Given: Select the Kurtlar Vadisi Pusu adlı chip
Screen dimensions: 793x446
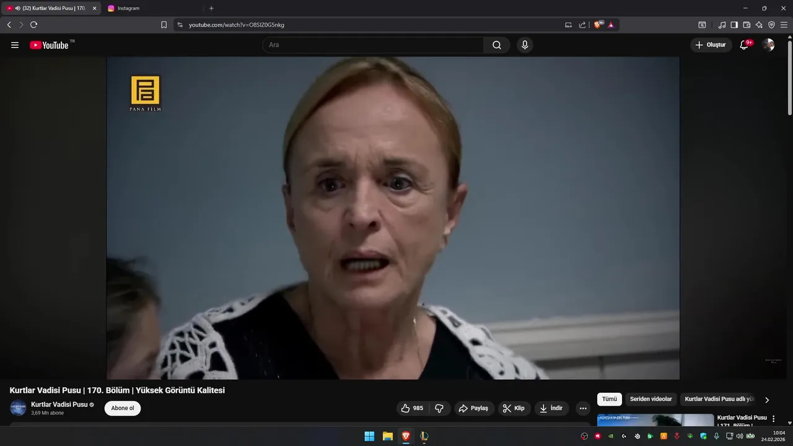Looking at the screenshot, I should coord(719,400).
